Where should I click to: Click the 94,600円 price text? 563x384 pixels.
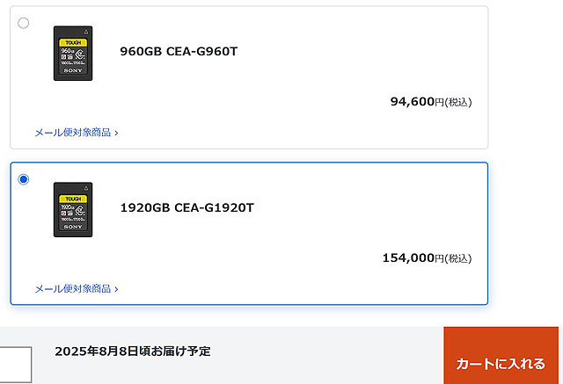[x=417, y=102]
